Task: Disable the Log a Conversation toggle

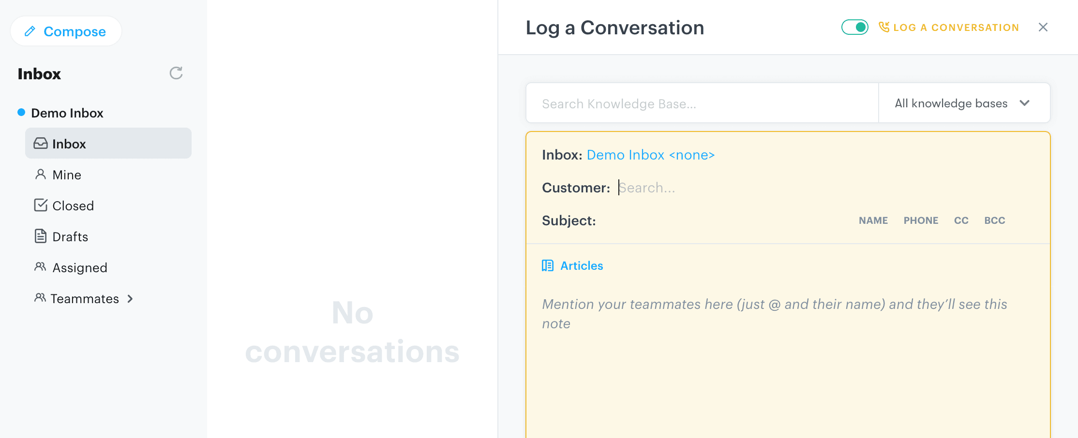Action: [x=855, y=27]
